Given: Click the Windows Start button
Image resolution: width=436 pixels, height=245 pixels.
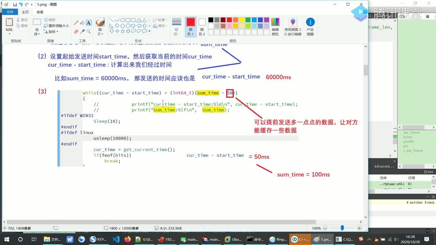Looking at the screenshot, I should coord(6,239).
